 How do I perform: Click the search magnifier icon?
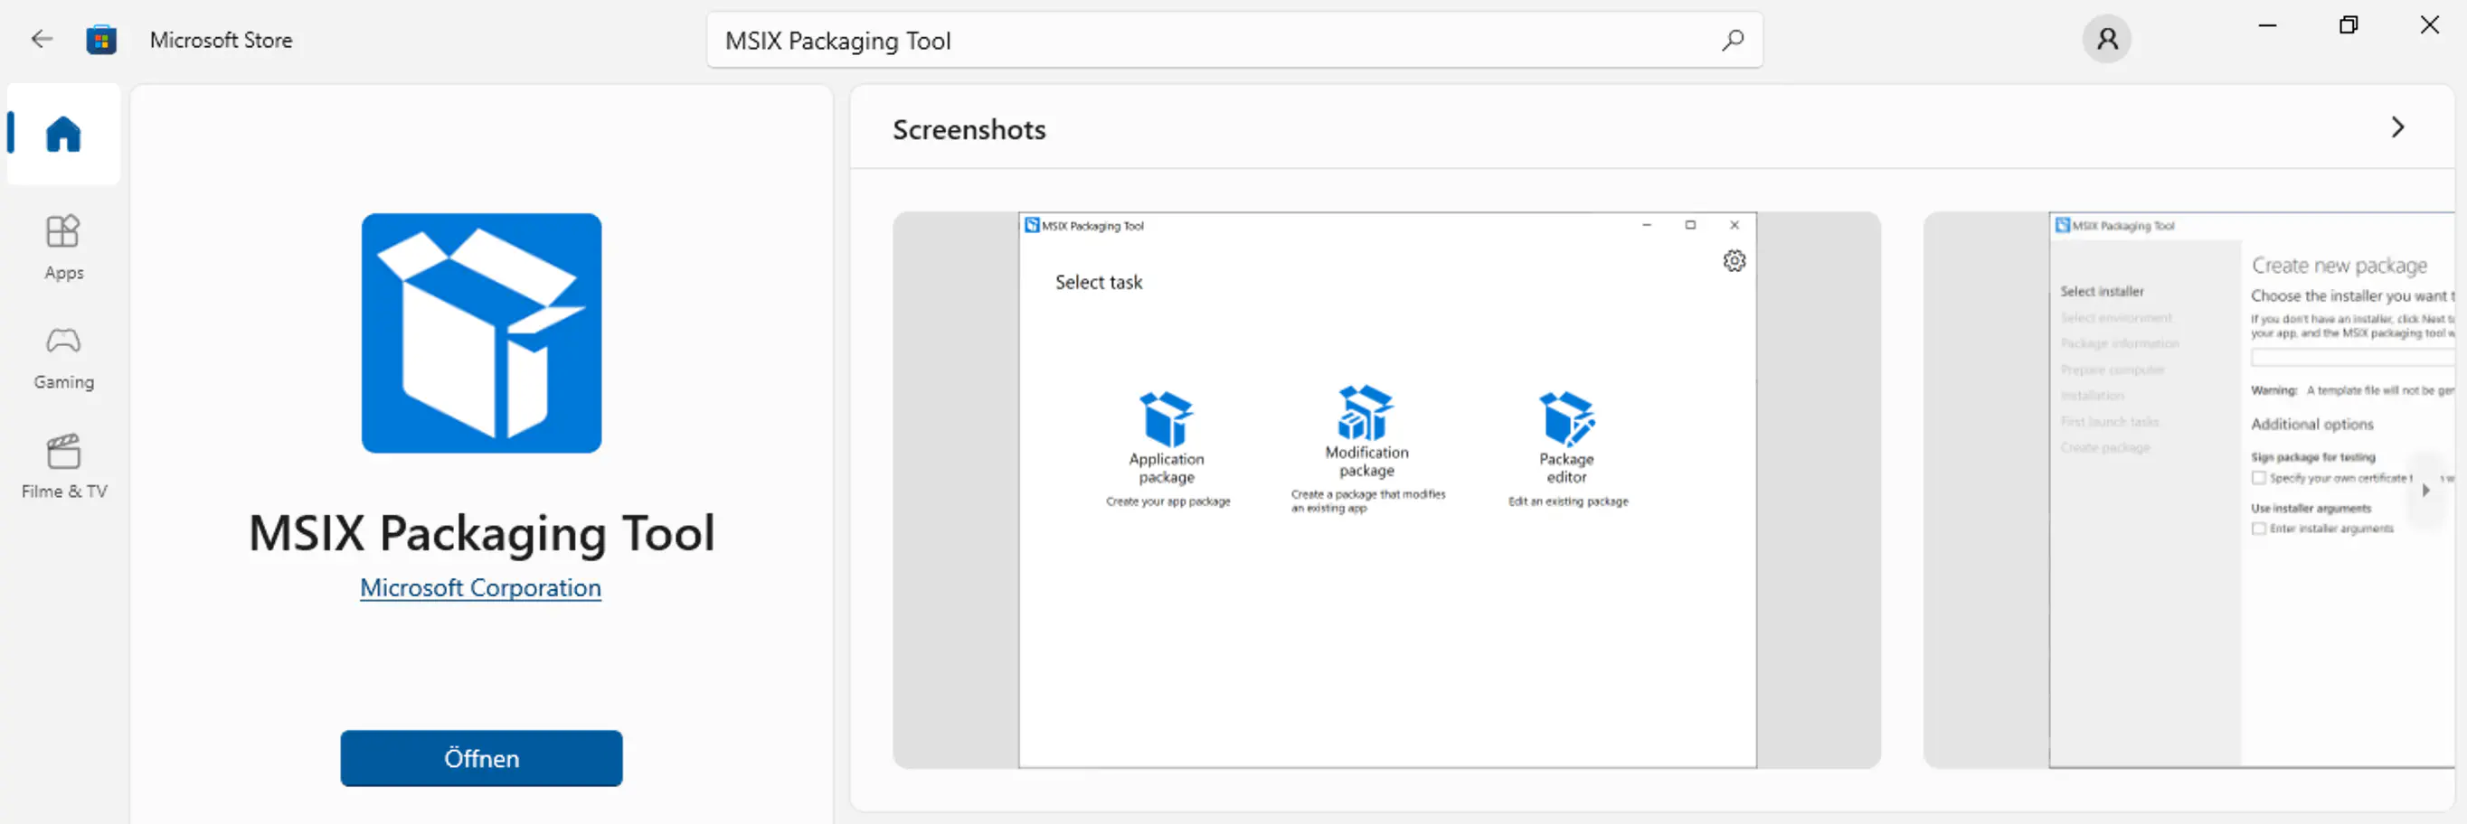(x=1732, y=40)
